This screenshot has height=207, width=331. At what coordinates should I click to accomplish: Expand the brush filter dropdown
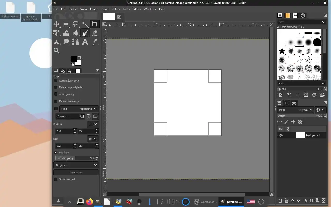(x=323, y=22)
